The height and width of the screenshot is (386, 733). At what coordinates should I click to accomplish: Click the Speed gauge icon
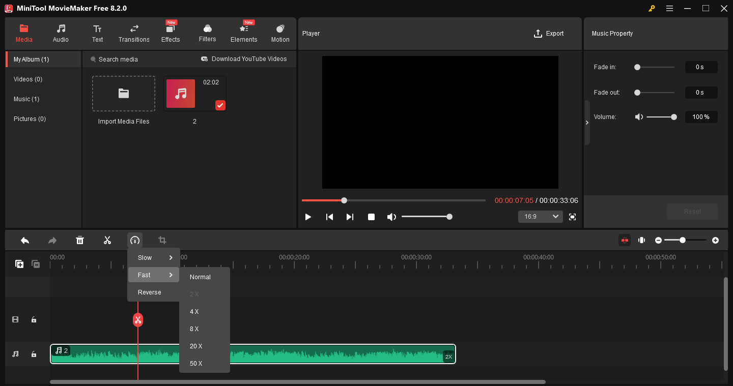135,241
